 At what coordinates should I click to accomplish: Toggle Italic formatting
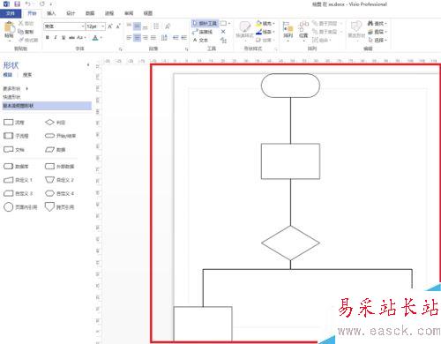[x=56, y=38]
